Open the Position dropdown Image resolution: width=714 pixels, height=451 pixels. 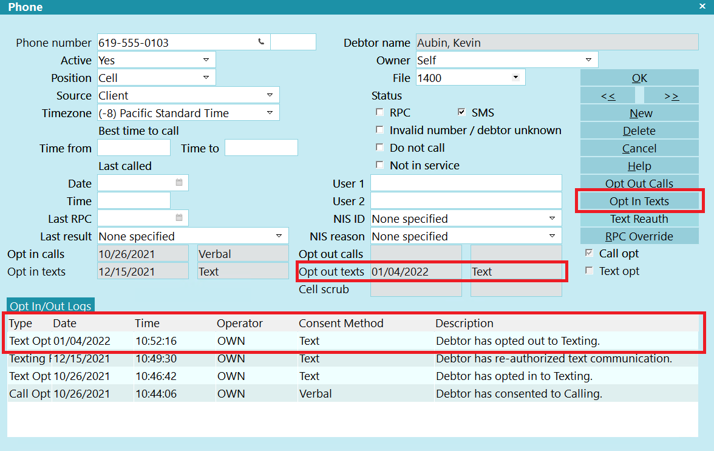(x=206, y=78)
